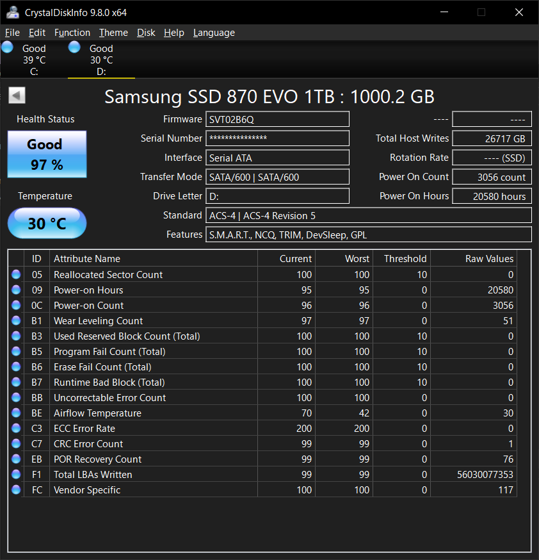This screenshot has width=539, height=560.
Task: Click the 30 °C temperature button
Action: [47, 223]
